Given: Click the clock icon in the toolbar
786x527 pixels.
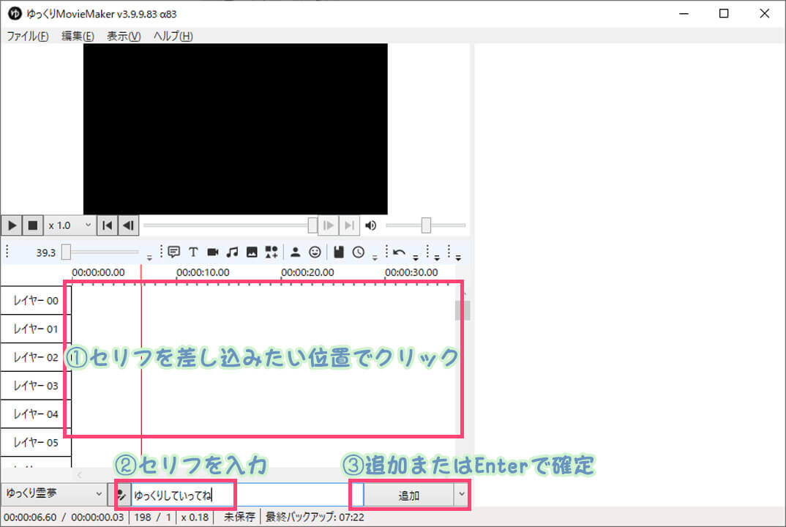Looking at the screenshot, I should [x=359, y=252].
